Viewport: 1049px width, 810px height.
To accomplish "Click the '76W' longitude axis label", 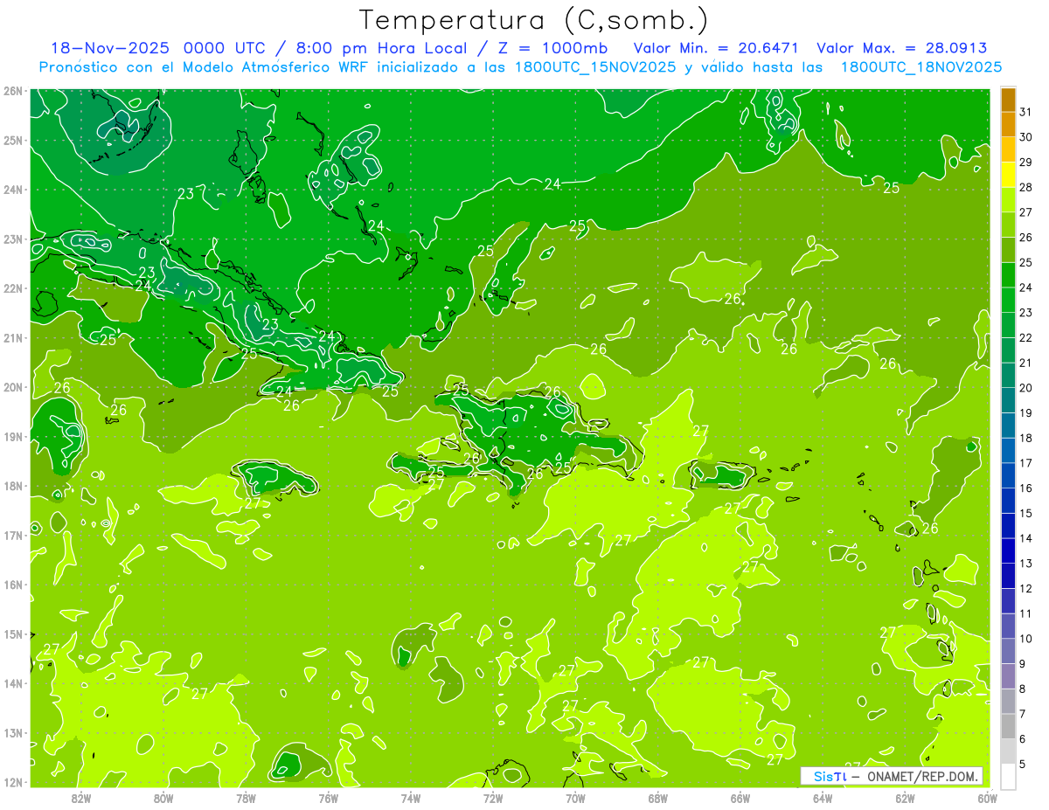I will click(x=329, y=799).
